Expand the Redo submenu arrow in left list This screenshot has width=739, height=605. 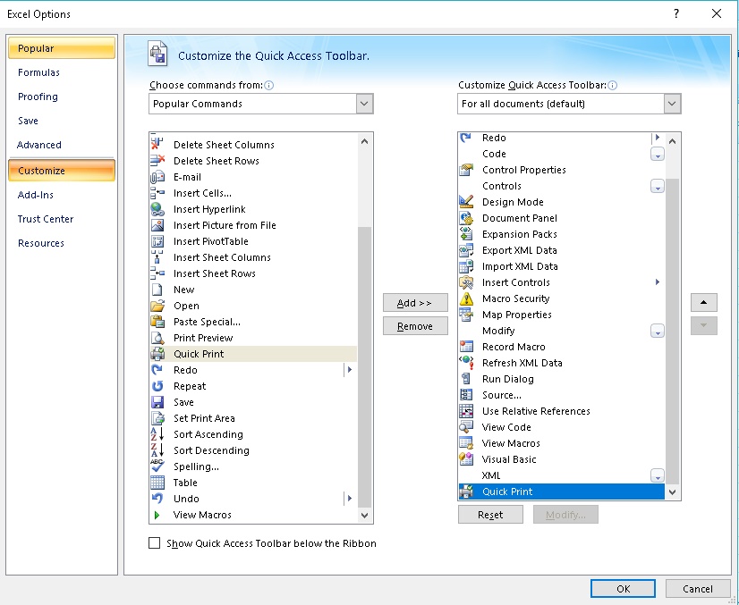click(x=349, y=370)
